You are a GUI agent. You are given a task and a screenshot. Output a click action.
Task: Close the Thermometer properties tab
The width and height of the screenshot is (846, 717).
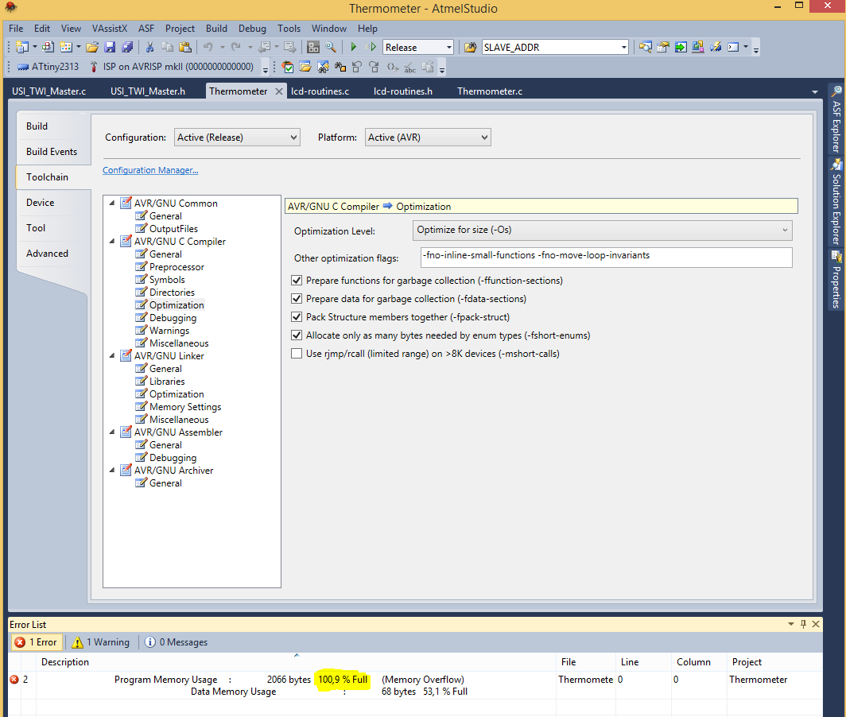(x=279, y=91)
